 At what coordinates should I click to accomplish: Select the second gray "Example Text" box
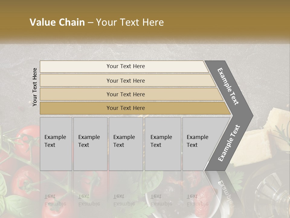pos(90,144)
